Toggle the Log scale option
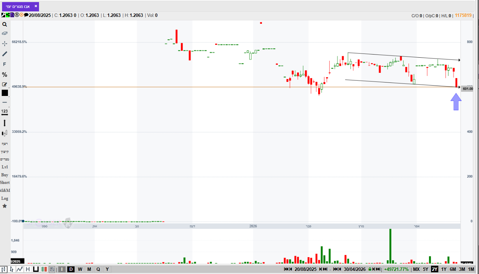 pos(4,198)
